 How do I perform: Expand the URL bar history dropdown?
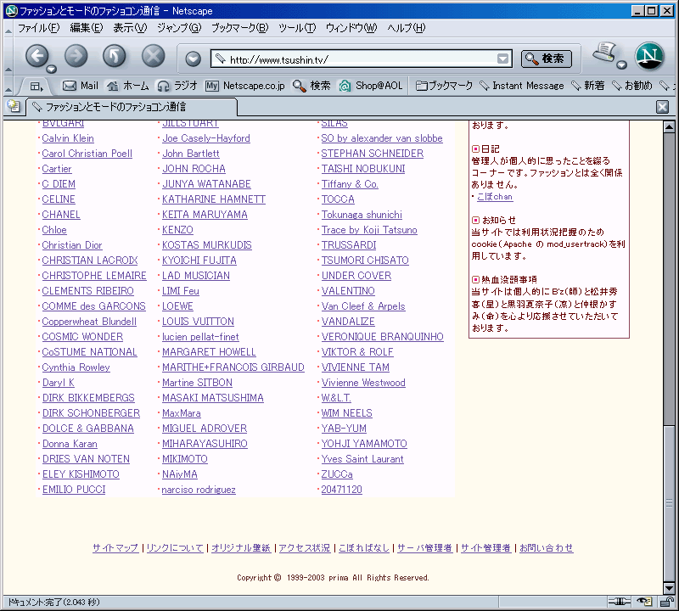coord(502,59)
